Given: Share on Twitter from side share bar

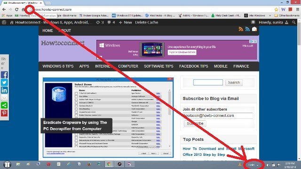Looking at the screenshot, I should pos(4,83).
